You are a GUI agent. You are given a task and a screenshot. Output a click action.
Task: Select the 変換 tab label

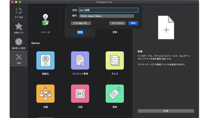(x=115, y=32)
